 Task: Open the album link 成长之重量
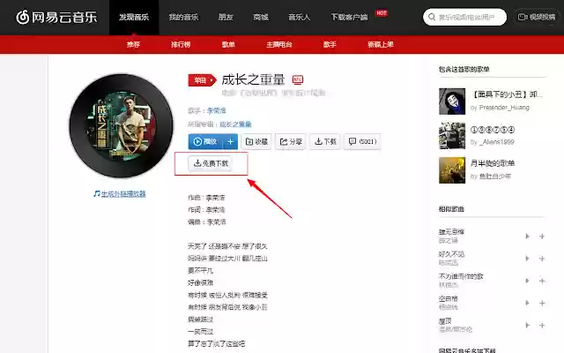click(x=235, y=124)
